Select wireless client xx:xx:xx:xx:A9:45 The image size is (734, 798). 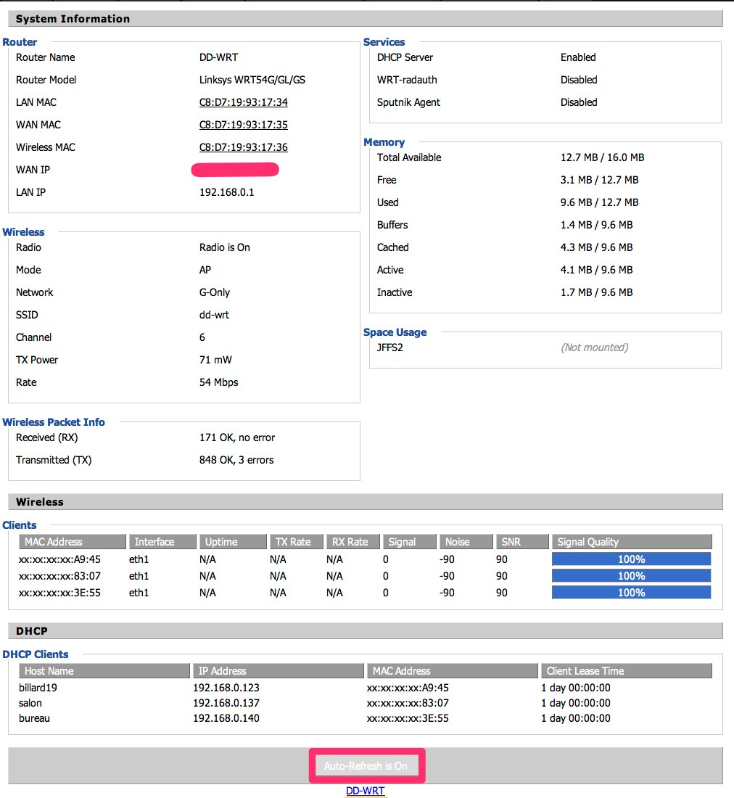[59, 559]
